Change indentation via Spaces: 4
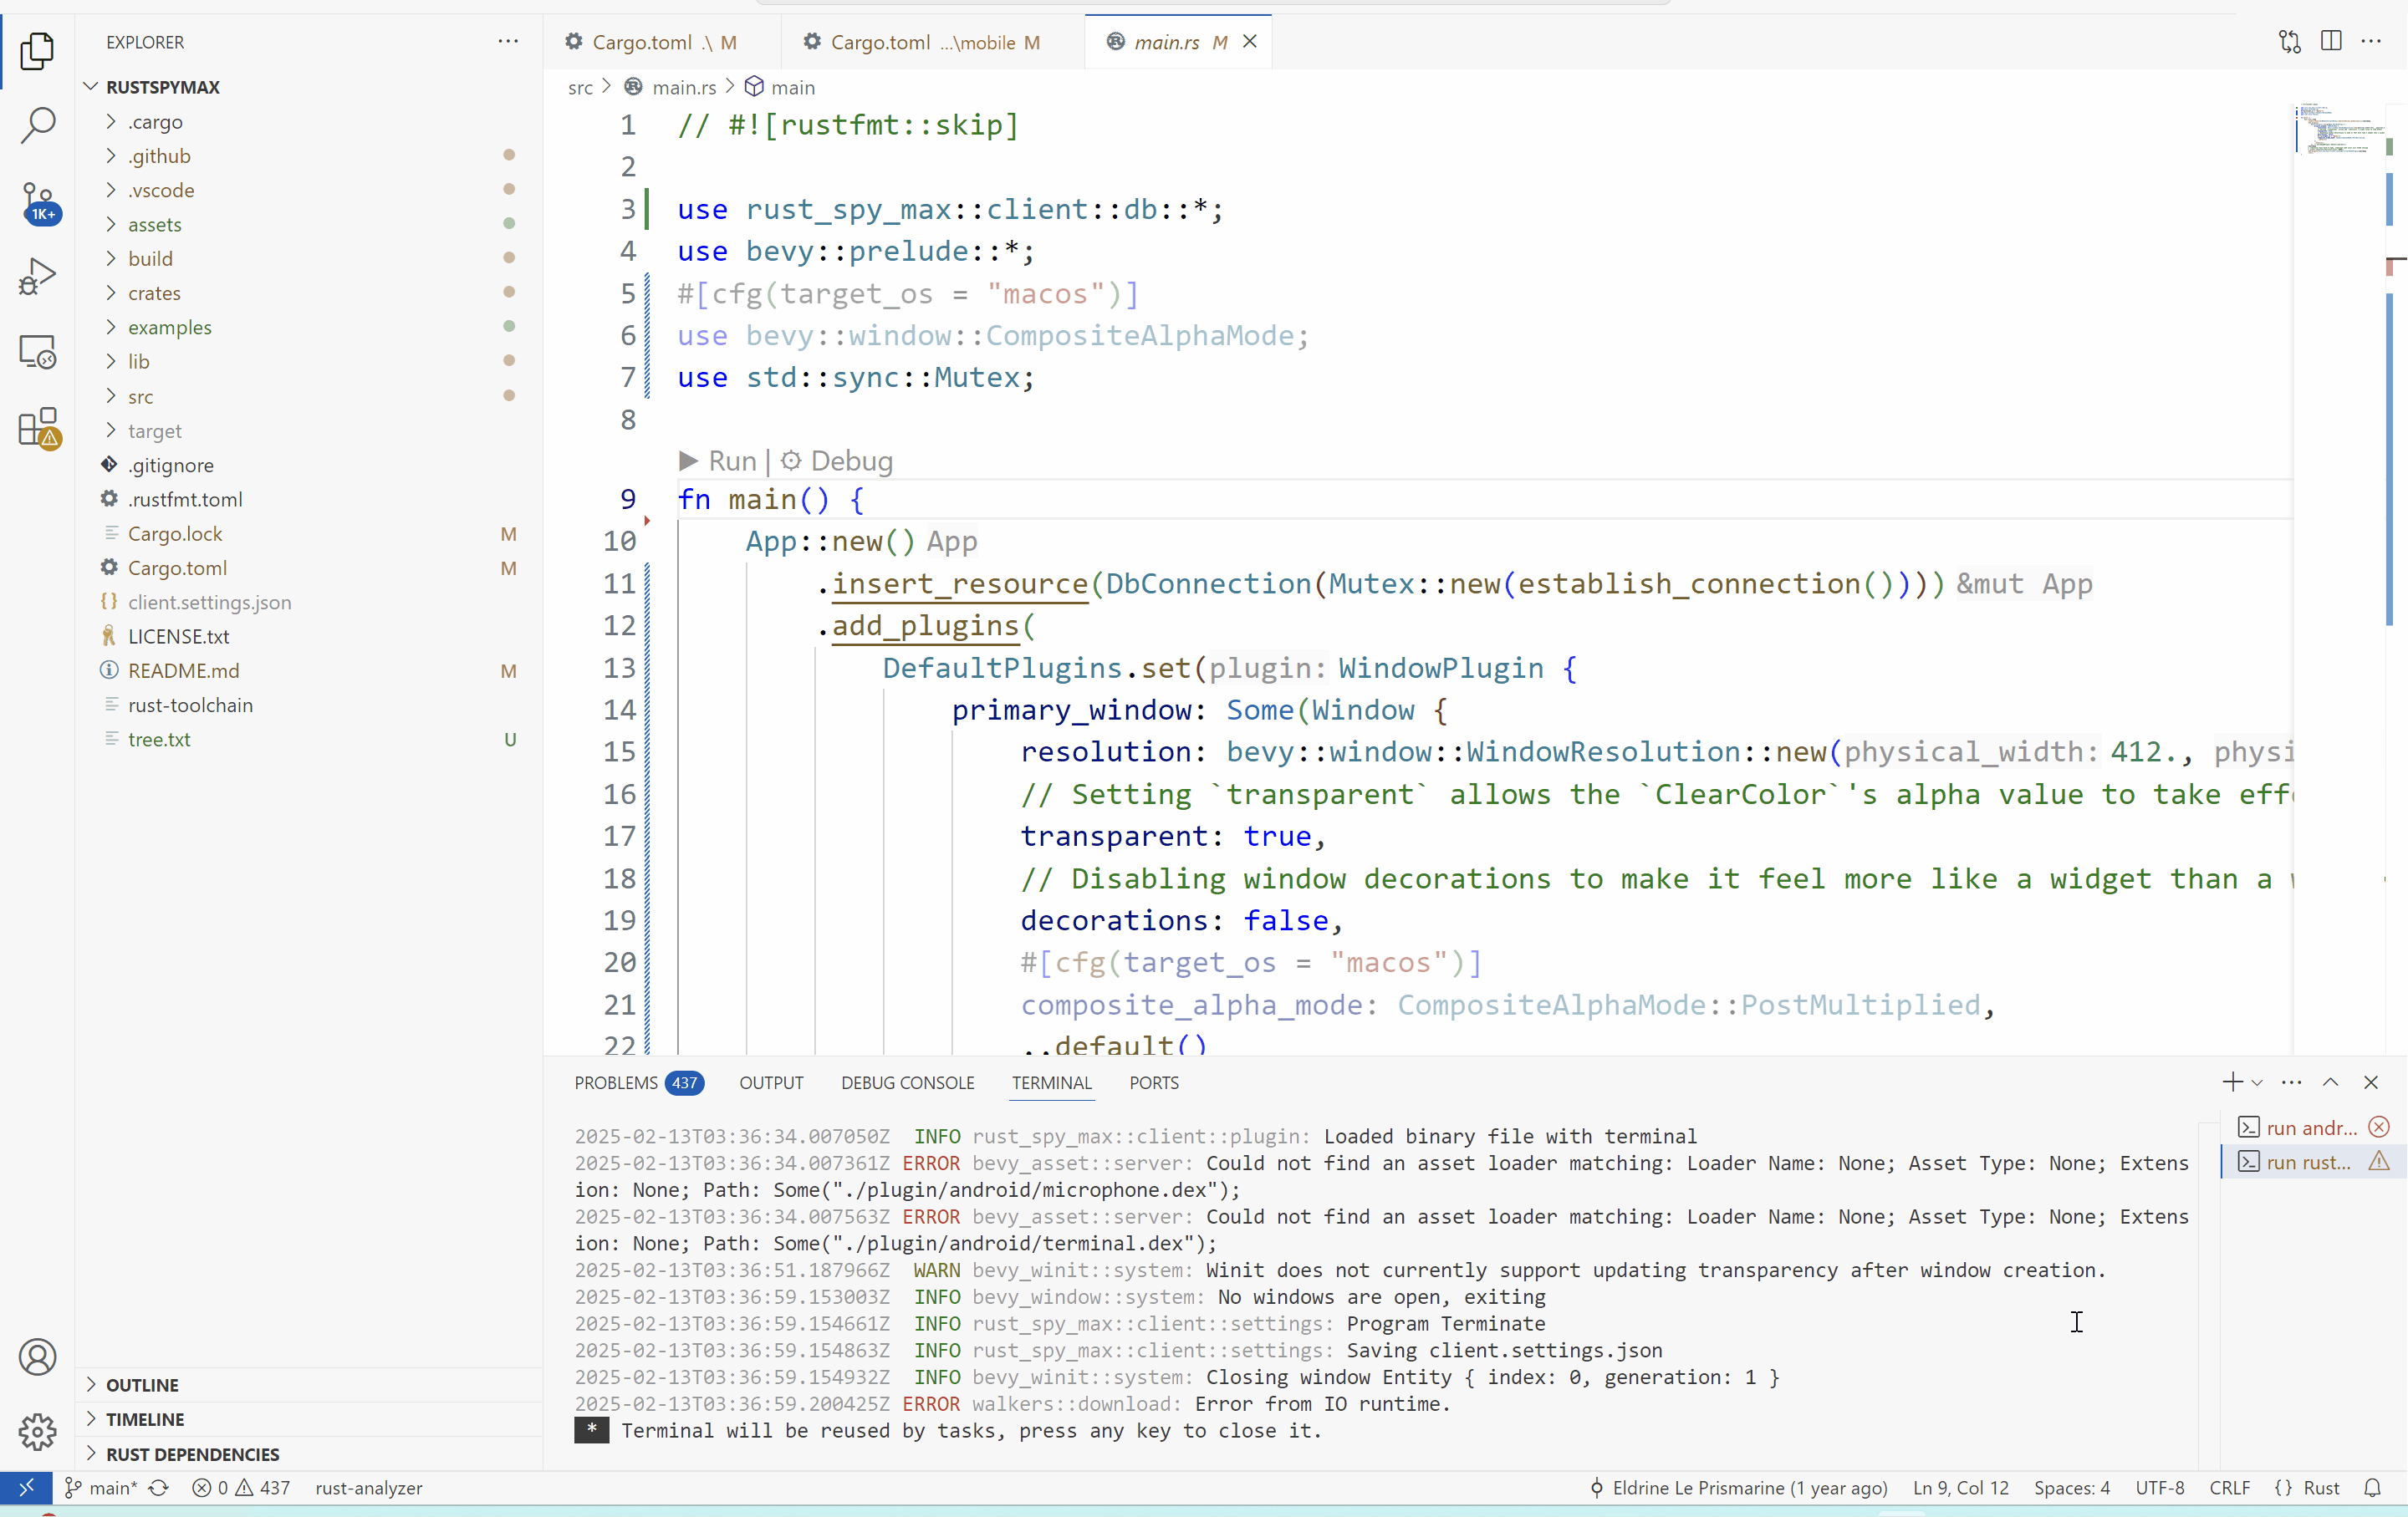Image resolution: width=2408 pixels, height=1517 pixels. 2071,1487
